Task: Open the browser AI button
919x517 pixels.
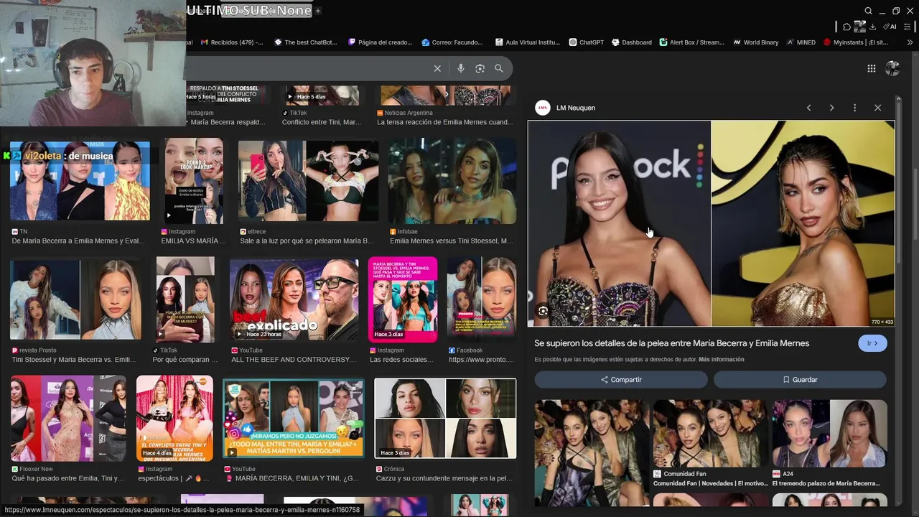Action: tap(890, 27)
